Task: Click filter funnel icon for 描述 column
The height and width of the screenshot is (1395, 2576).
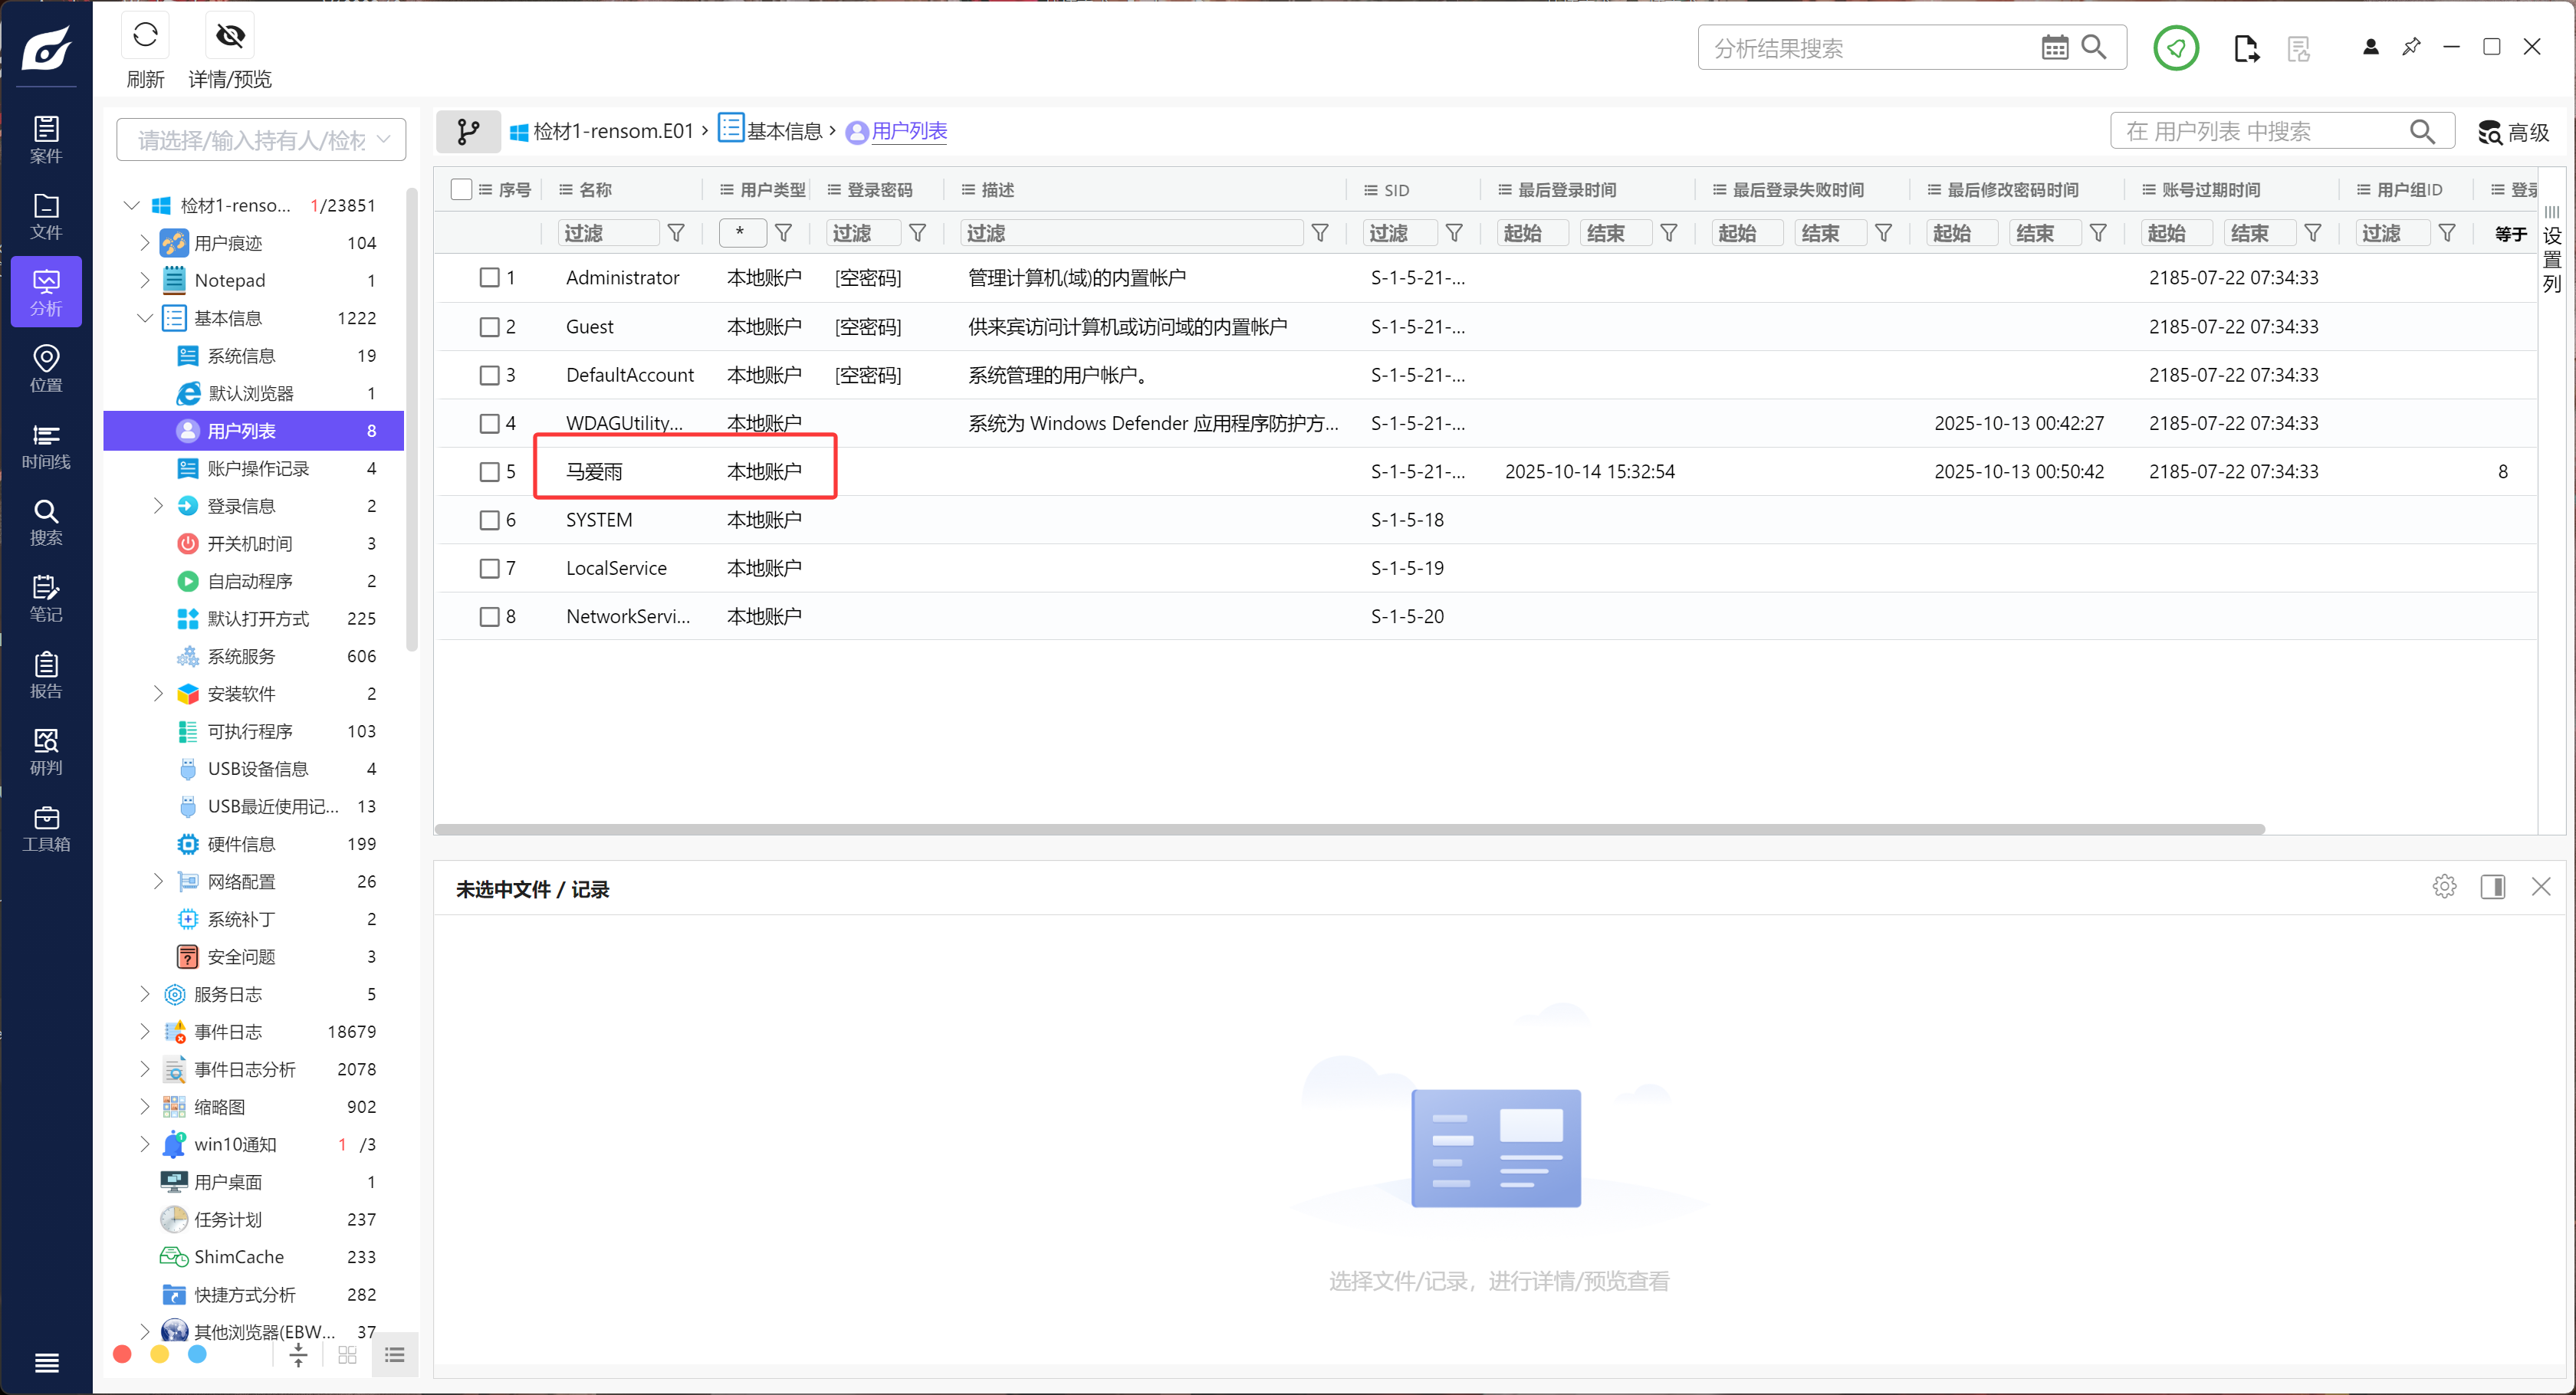Action: tap(1320, 233)
